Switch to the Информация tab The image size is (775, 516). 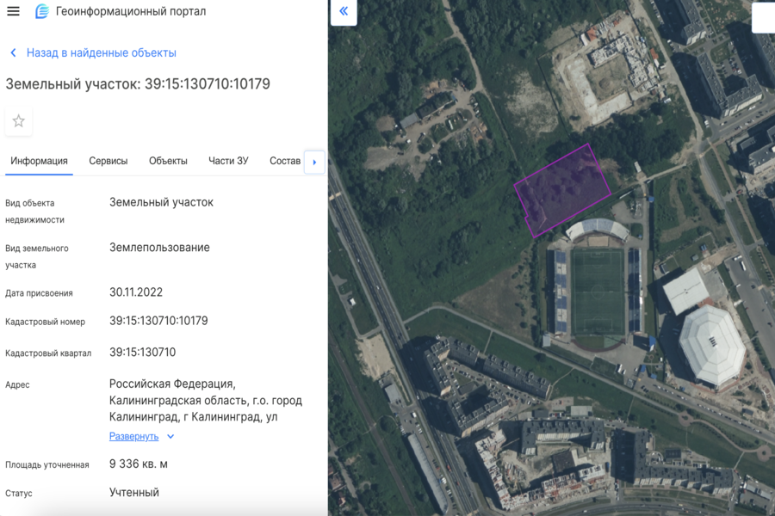[39, 161]
